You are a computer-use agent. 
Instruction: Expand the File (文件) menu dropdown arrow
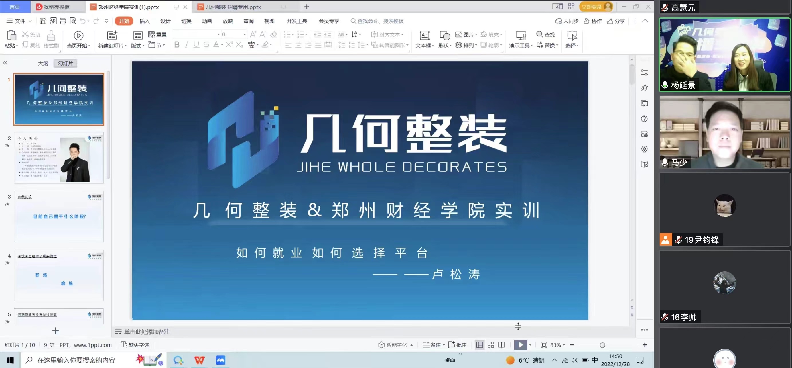coord(30,21)
